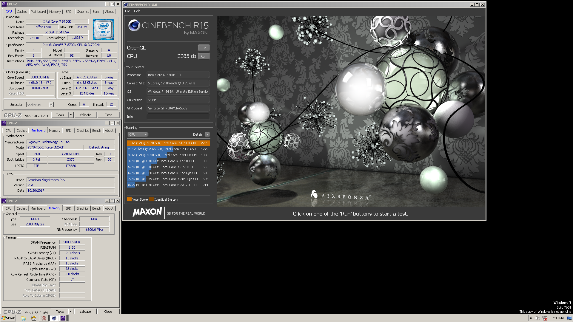Click Memory CPU-Z window title icon
Image resolution: width=573 pixels, height=322 pixels.
pos(4,201)
